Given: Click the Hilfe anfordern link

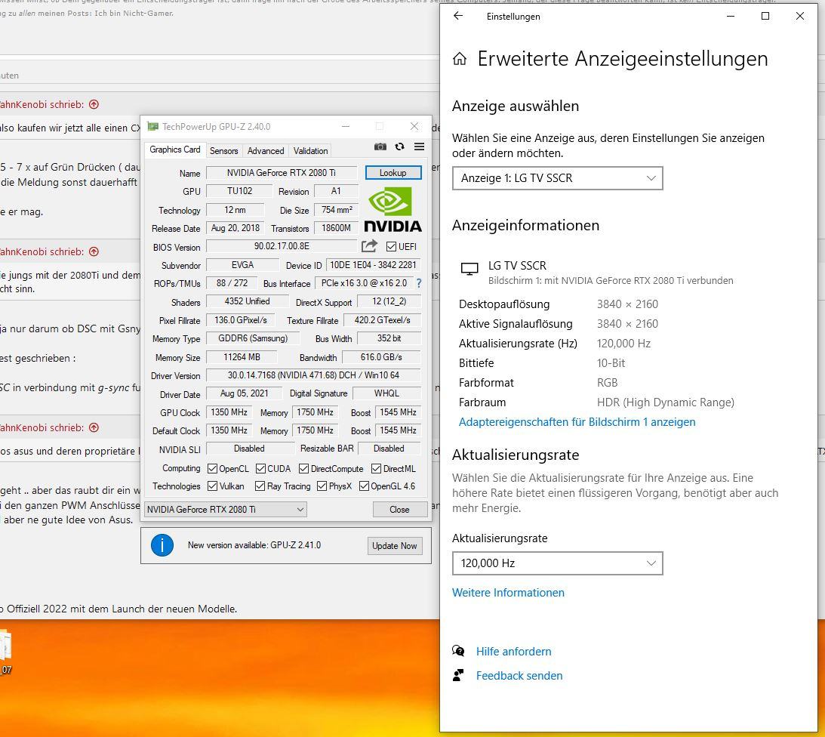Looking at the screenshot, I should [513, 652].
